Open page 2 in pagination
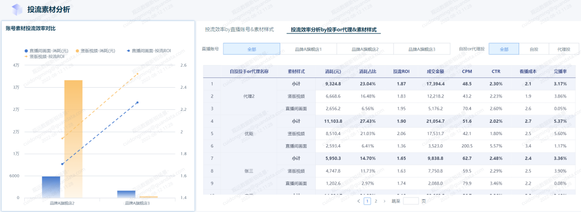This screenshot has width=581, height=212. (x=375, y=201)
